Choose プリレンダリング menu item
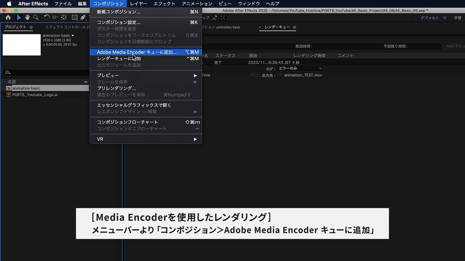Screen dimensions: 465x261 (x=146, y=88)
